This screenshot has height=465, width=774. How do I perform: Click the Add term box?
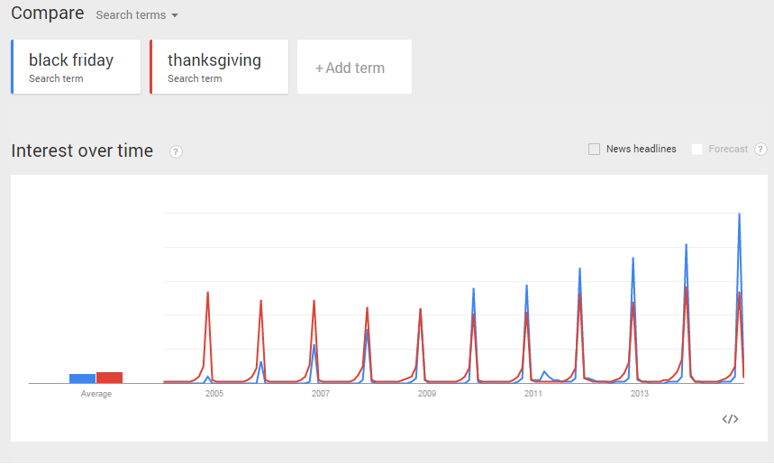point(354,68)
